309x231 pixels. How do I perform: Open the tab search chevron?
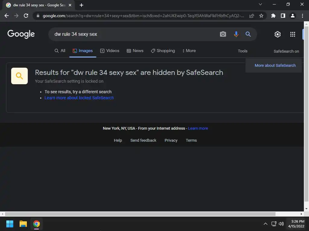[x=260, y=4]
